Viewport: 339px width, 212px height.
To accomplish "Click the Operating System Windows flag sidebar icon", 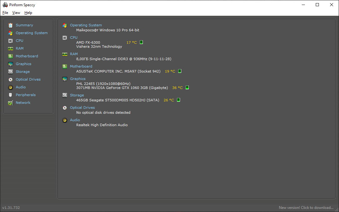I will coord(10,33).
